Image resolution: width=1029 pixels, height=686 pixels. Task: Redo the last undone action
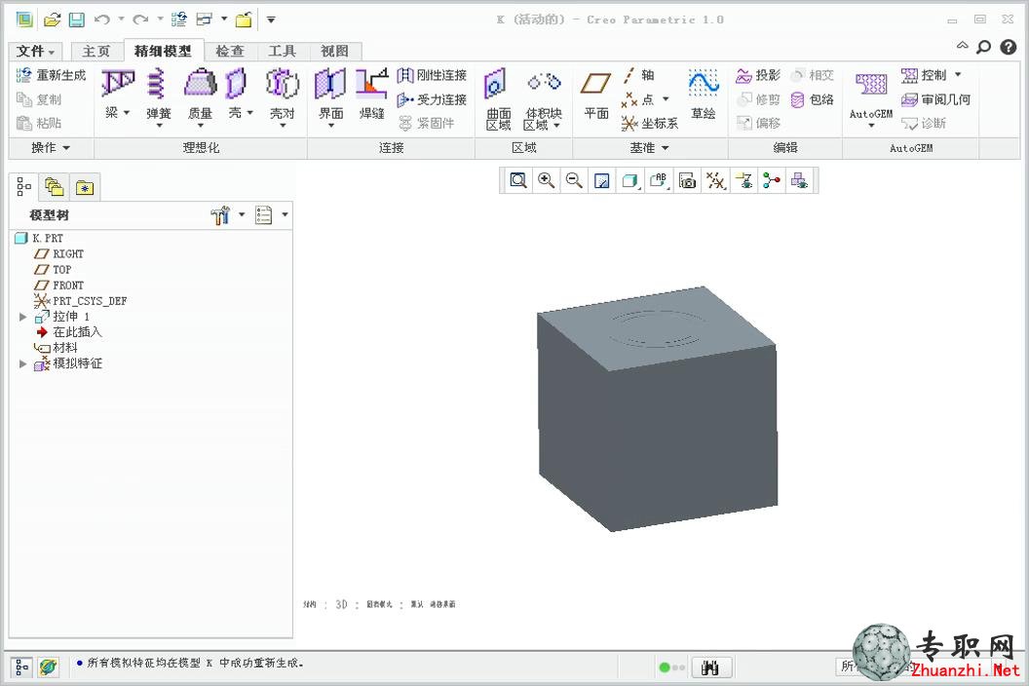(x=139, y=19)
